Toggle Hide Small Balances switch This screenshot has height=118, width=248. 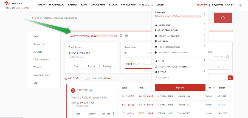pyautogui.click(x=88, y=78)
